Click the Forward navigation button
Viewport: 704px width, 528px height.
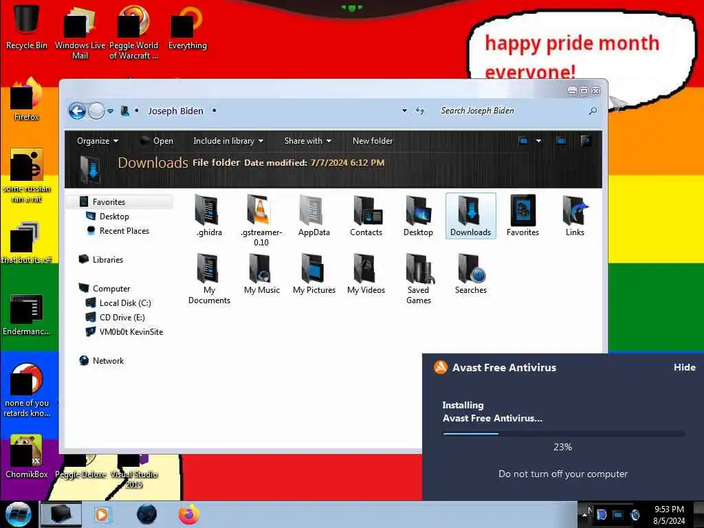pos(96,111)
